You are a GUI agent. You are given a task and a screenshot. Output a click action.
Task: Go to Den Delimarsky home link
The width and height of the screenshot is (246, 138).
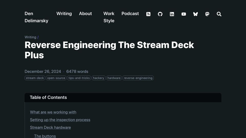tap(36, 17)
